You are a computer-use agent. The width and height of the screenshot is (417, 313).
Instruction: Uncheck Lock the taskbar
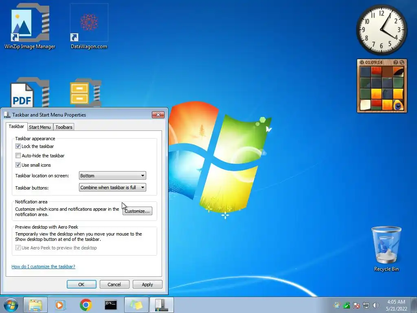tap(18, 146)
